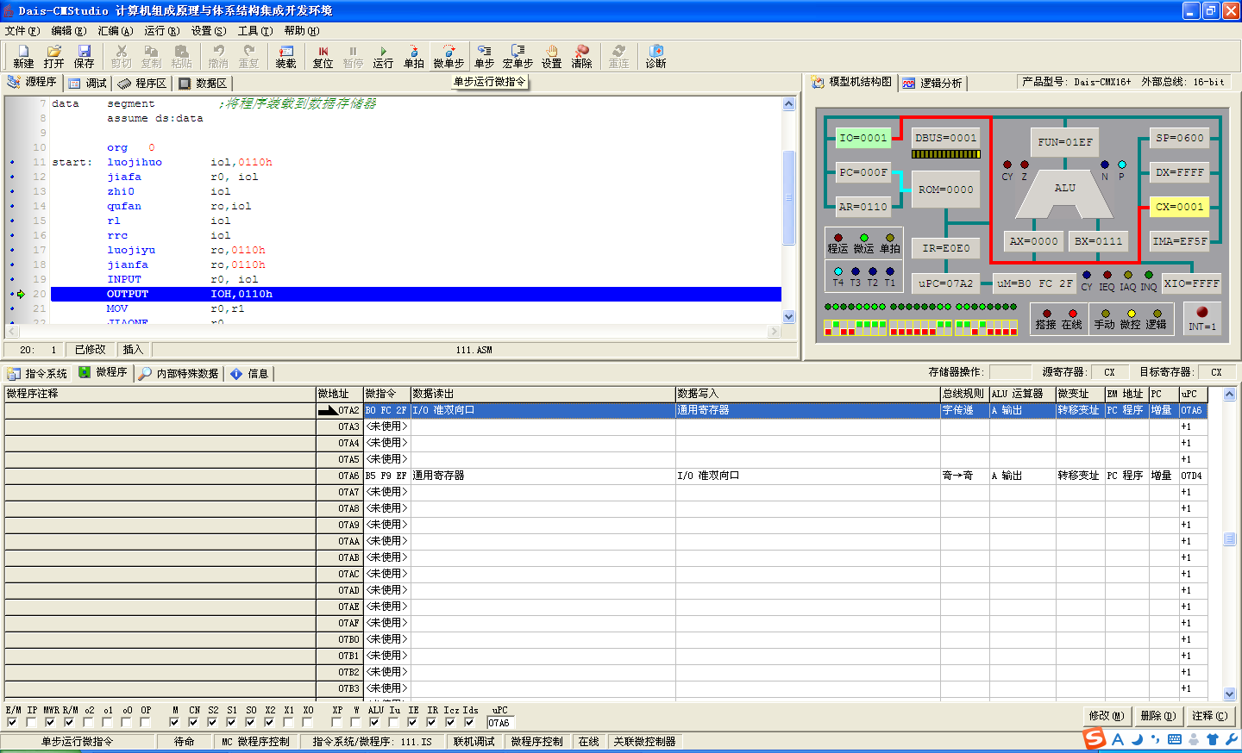Screen dimensions: 1242x753
Task: Switch to the 逻辑分析 tab
Action: coord(932,84)
